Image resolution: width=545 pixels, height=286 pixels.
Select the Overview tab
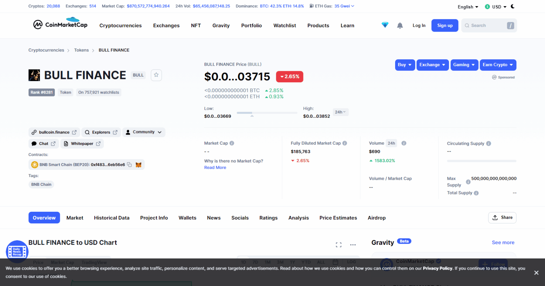click(44, 218)
